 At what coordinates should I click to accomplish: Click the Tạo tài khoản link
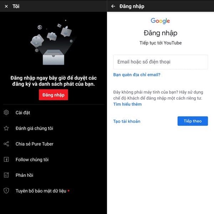tap(127, 121)
